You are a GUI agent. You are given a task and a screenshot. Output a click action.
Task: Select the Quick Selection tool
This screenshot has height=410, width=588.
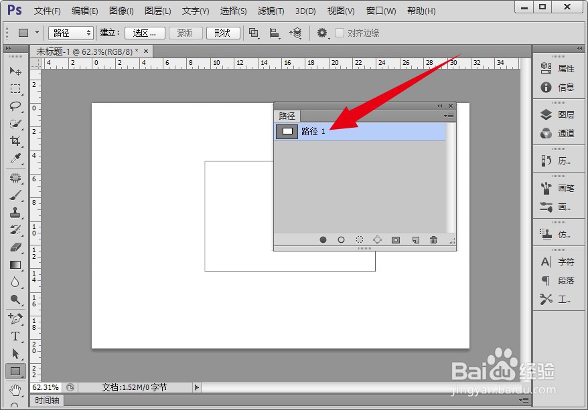pyautogui.click(x=15, y=124)
